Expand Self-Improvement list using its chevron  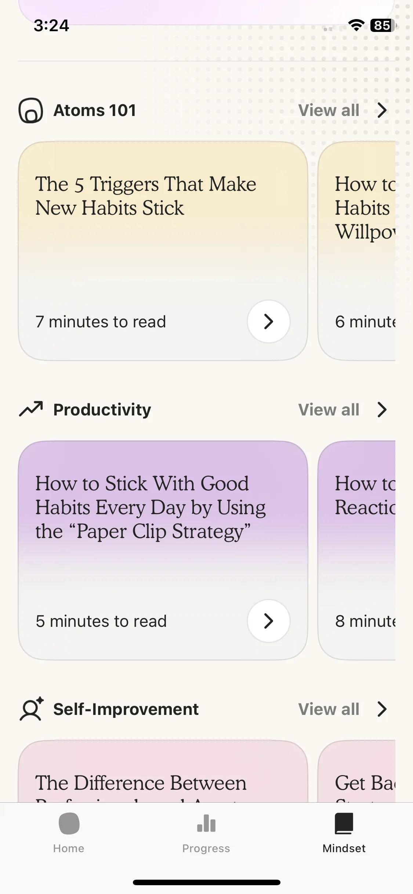pos(382,709)
